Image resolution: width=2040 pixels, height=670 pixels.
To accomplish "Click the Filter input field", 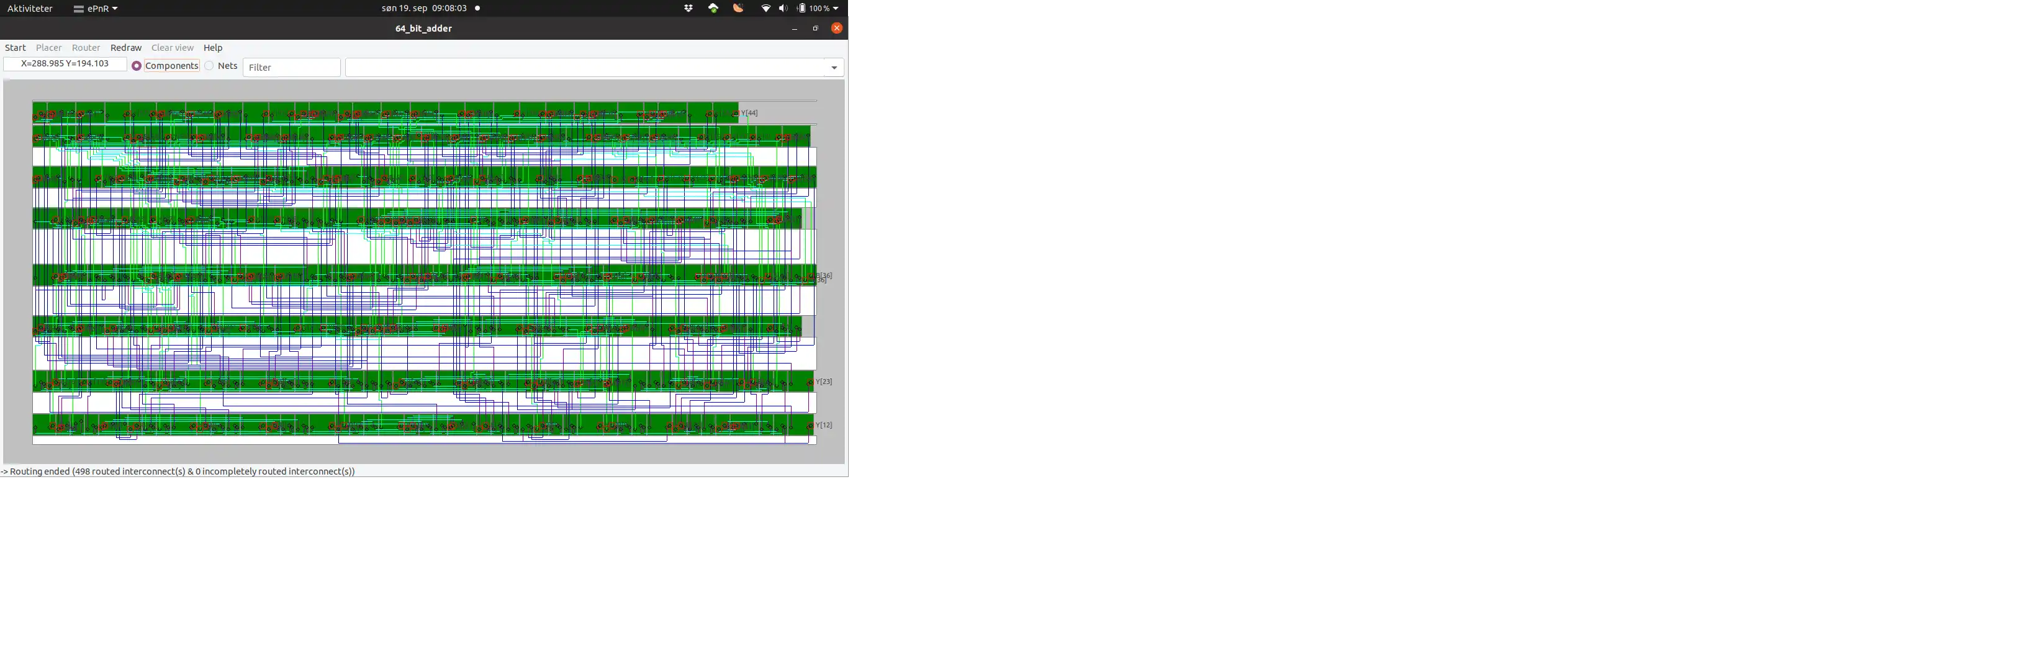I will [x=291, y=66].
